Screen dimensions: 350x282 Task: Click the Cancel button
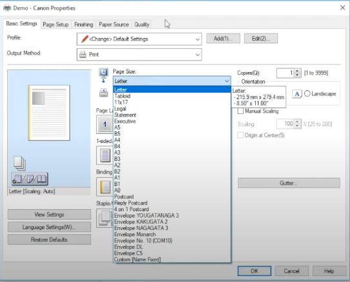292,271
